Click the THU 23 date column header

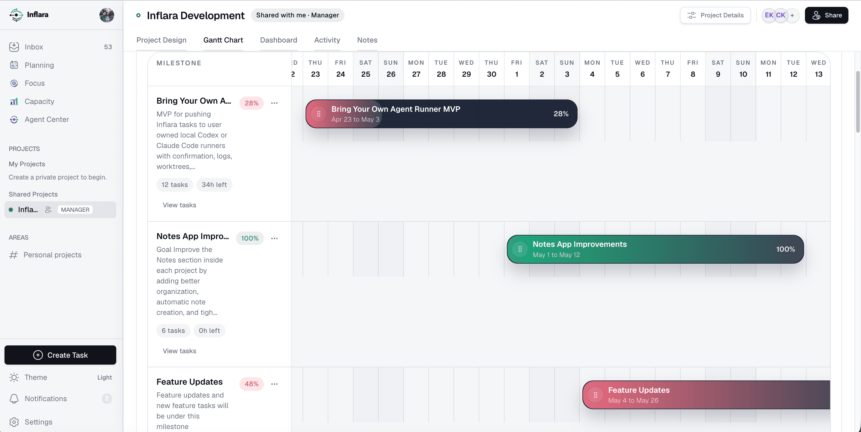pyautogui.click(x=315, y=69)
